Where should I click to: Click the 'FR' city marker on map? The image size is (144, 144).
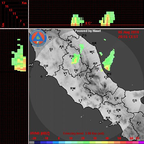90,96
